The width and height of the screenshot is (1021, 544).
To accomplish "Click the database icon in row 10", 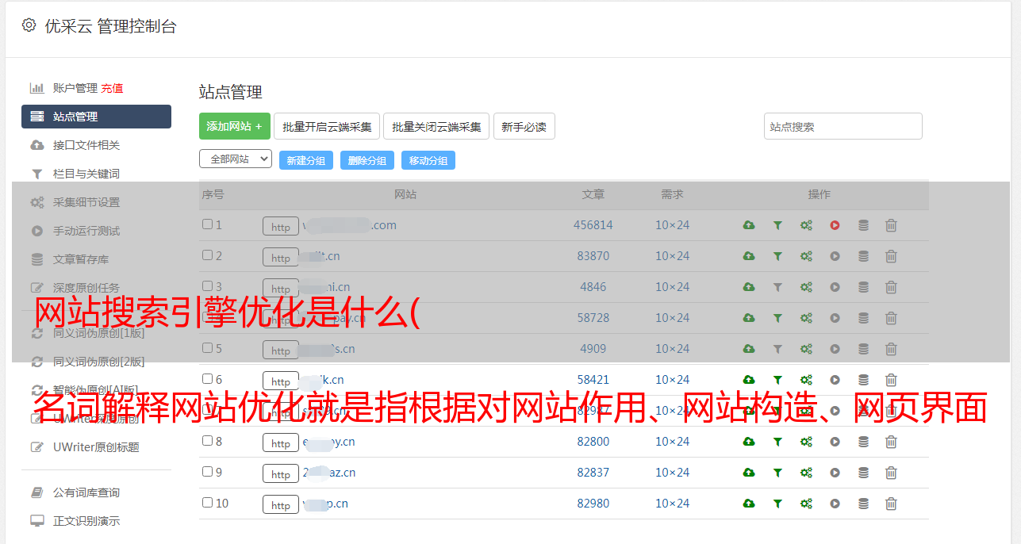I will coord(863,504).
